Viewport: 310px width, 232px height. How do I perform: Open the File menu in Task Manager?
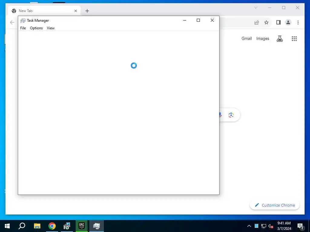(x=23, y=28)
